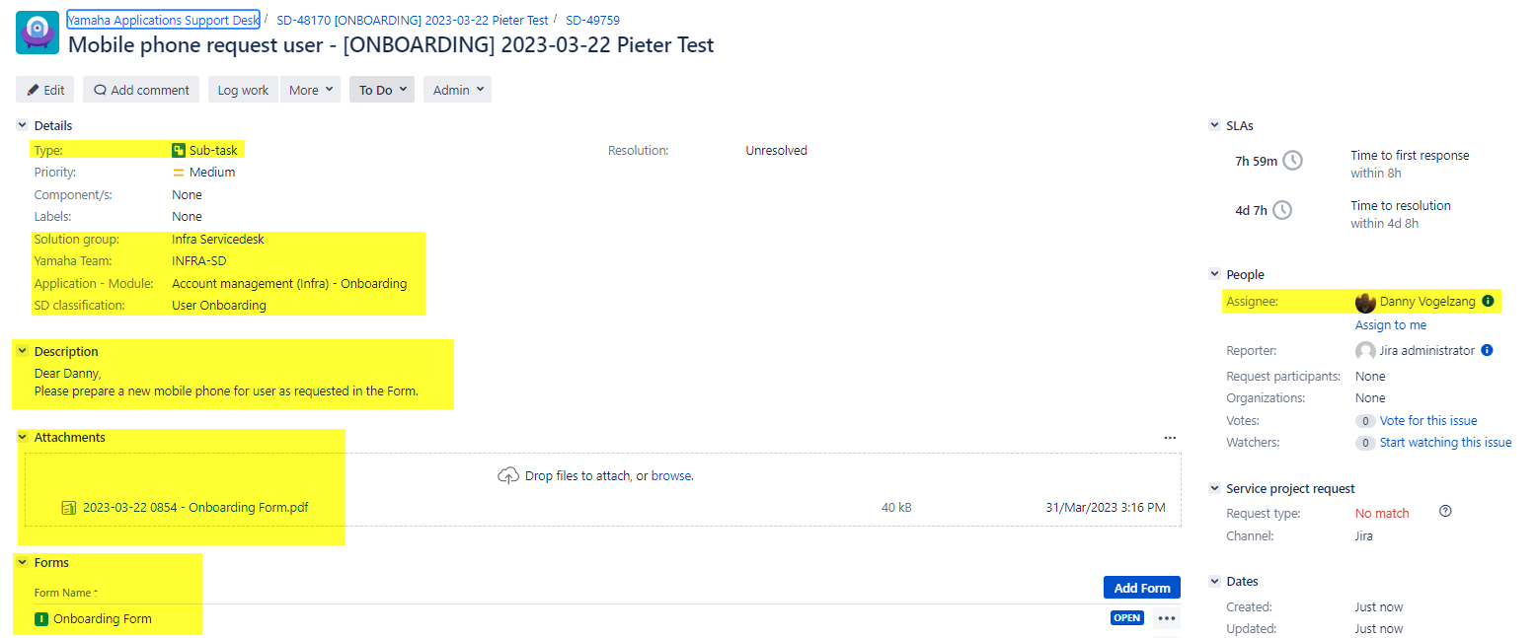Click the Log work button
Image resolution: width=1537 pixels, height=638 pixels.
[x=243, y=90]
